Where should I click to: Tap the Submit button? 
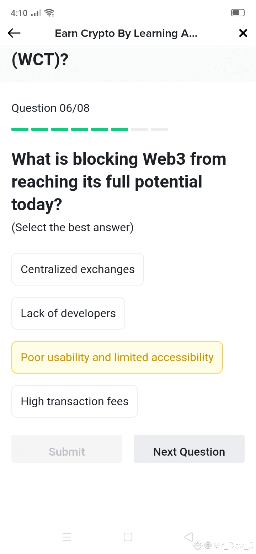pos(67,449)
